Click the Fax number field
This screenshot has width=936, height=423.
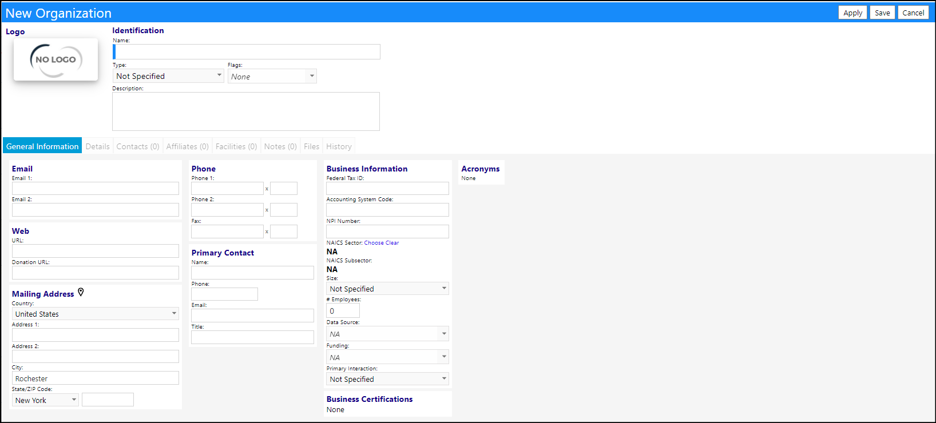(227, 232)
